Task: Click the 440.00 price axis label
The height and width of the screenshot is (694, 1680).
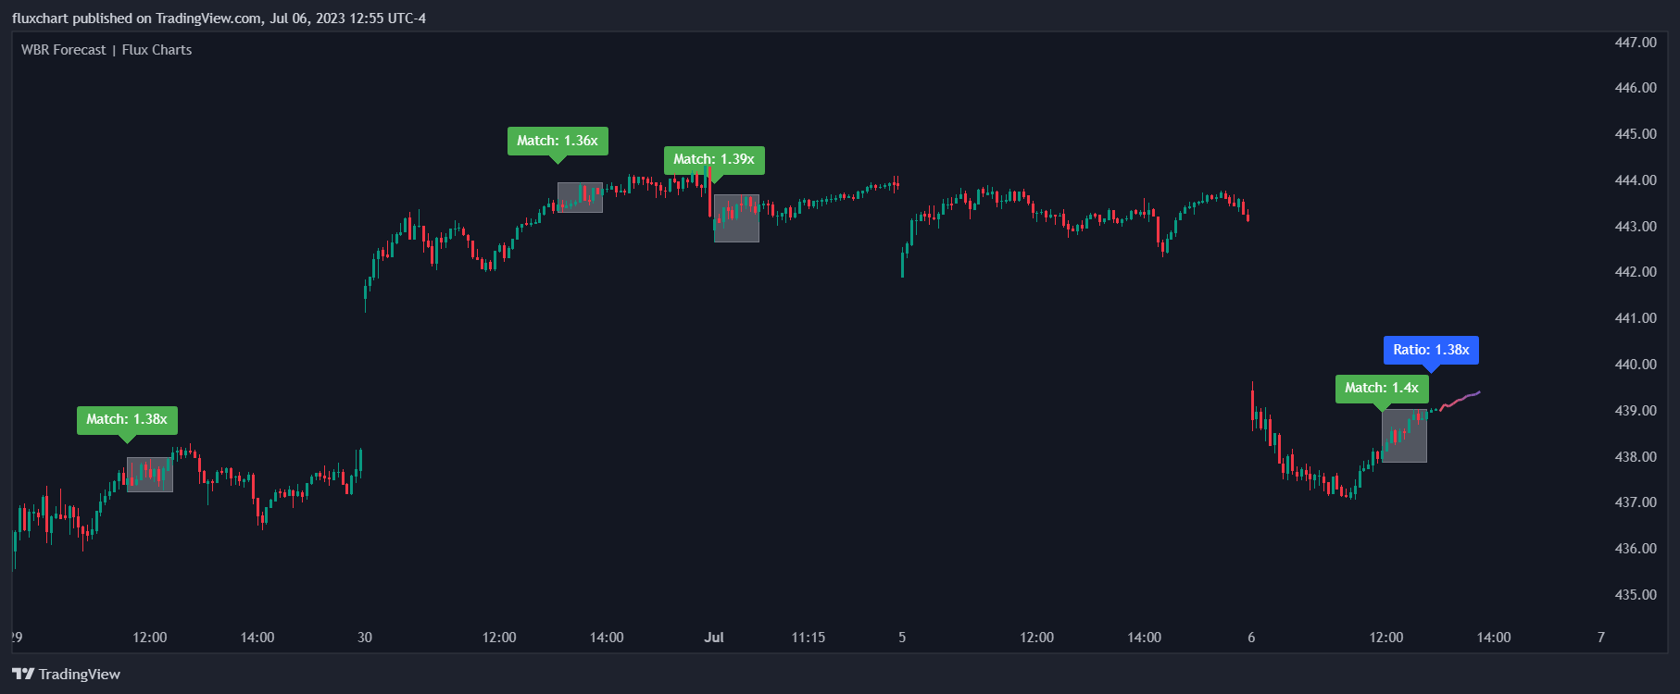Action: pos(1636,365)
